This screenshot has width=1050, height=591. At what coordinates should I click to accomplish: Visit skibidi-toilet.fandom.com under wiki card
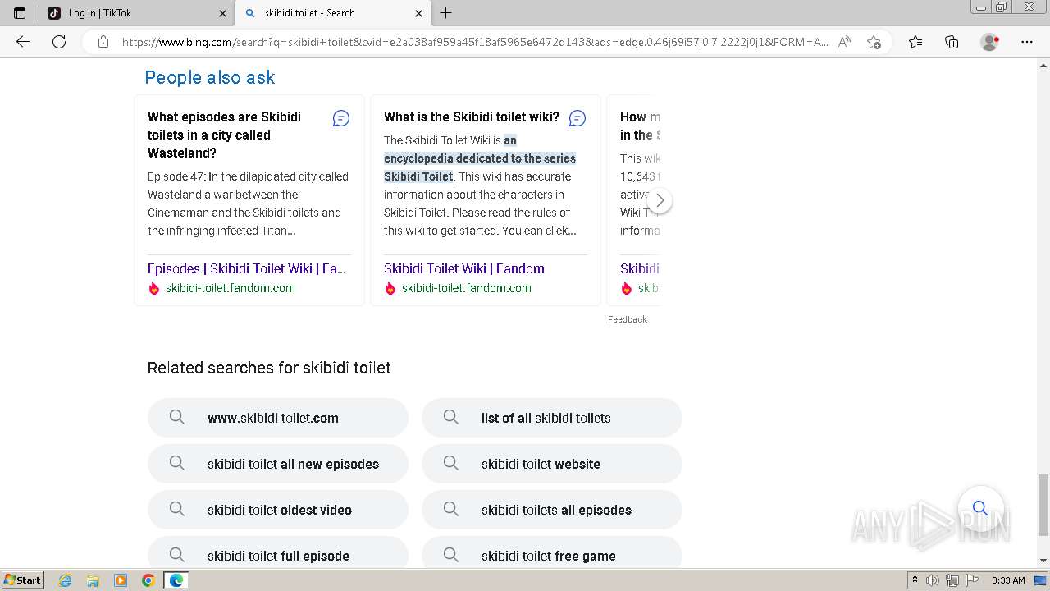467,288
